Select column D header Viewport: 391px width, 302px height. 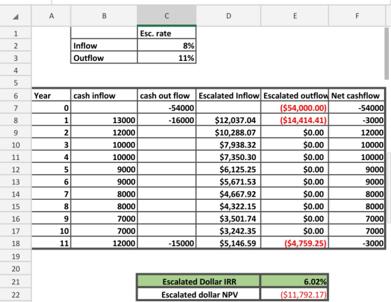pos(228,16)
